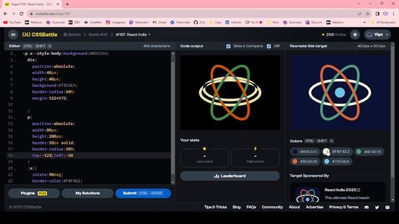Screen dimensions: 399x224
Task: Open the Vigo bookmarks folder
Action: (215, 22)
